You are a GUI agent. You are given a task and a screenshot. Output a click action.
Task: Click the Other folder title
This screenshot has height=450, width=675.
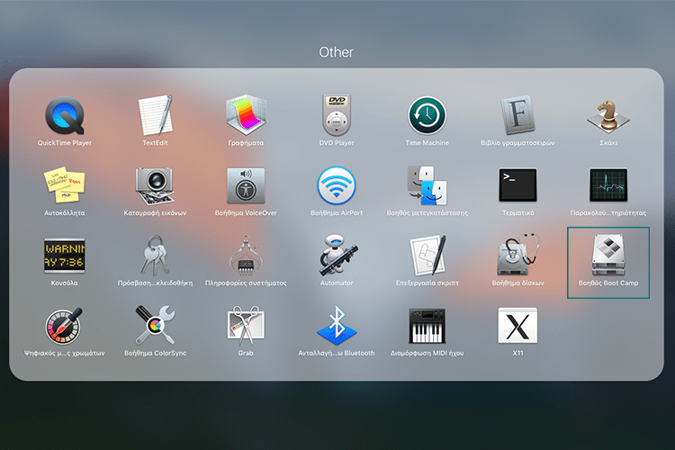336,52
